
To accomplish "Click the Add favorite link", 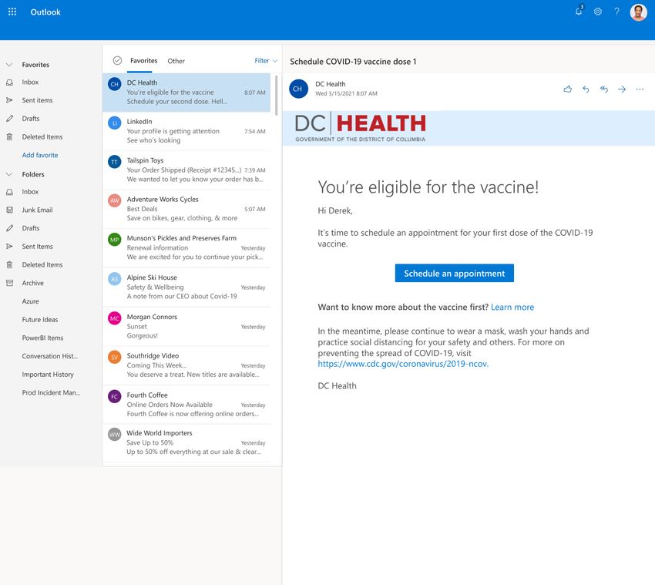I will [40, 155].
